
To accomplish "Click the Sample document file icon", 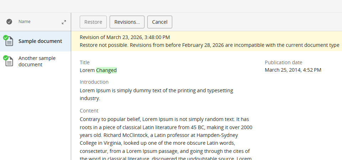I will 10,42.
